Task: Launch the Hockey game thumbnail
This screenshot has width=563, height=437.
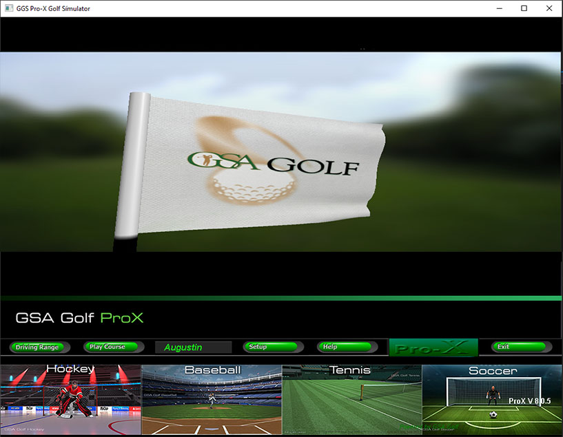Action: point(70,400)
